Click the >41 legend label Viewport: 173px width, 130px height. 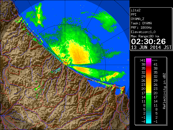[x=142, y=60]
